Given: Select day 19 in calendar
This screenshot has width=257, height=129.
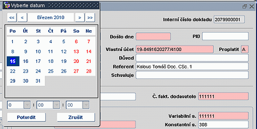Looking at the screenshot, I should pyautogui.click(x=64, y=61).
